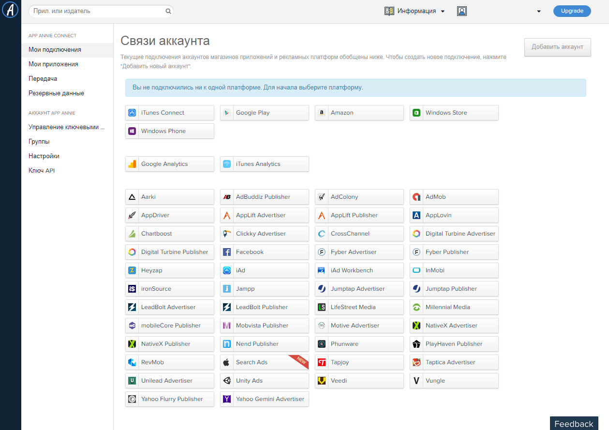Click the Upgrade button
This screenshot has height=430, width=609.
coord(572,11)
